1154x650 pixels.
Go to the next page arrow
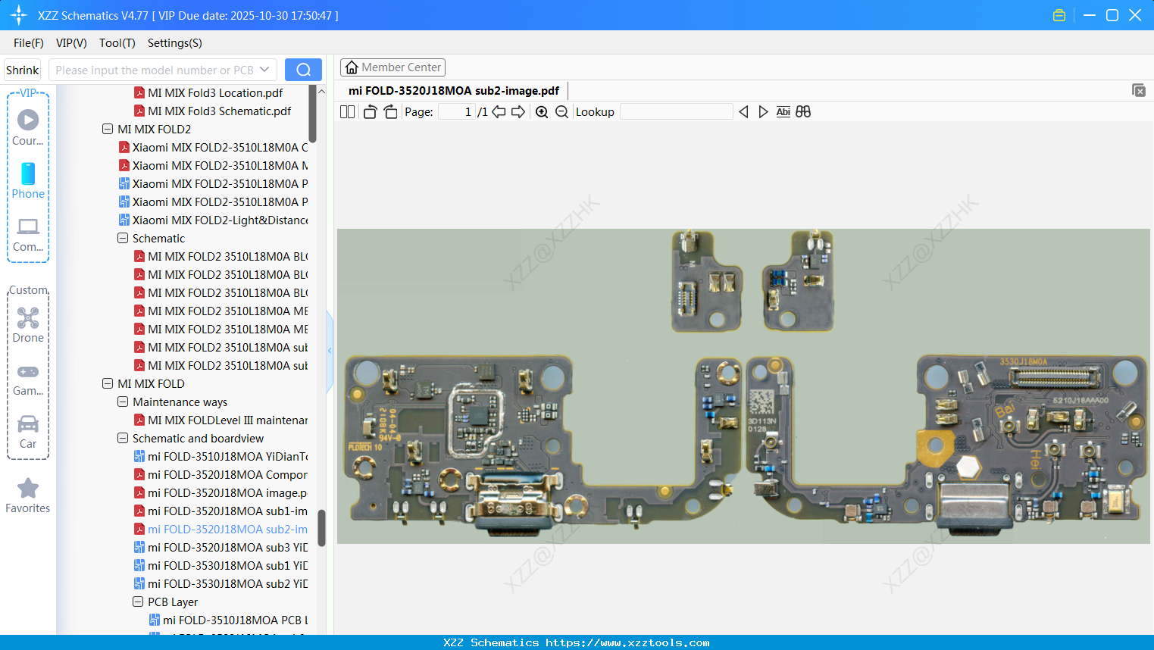518,112
